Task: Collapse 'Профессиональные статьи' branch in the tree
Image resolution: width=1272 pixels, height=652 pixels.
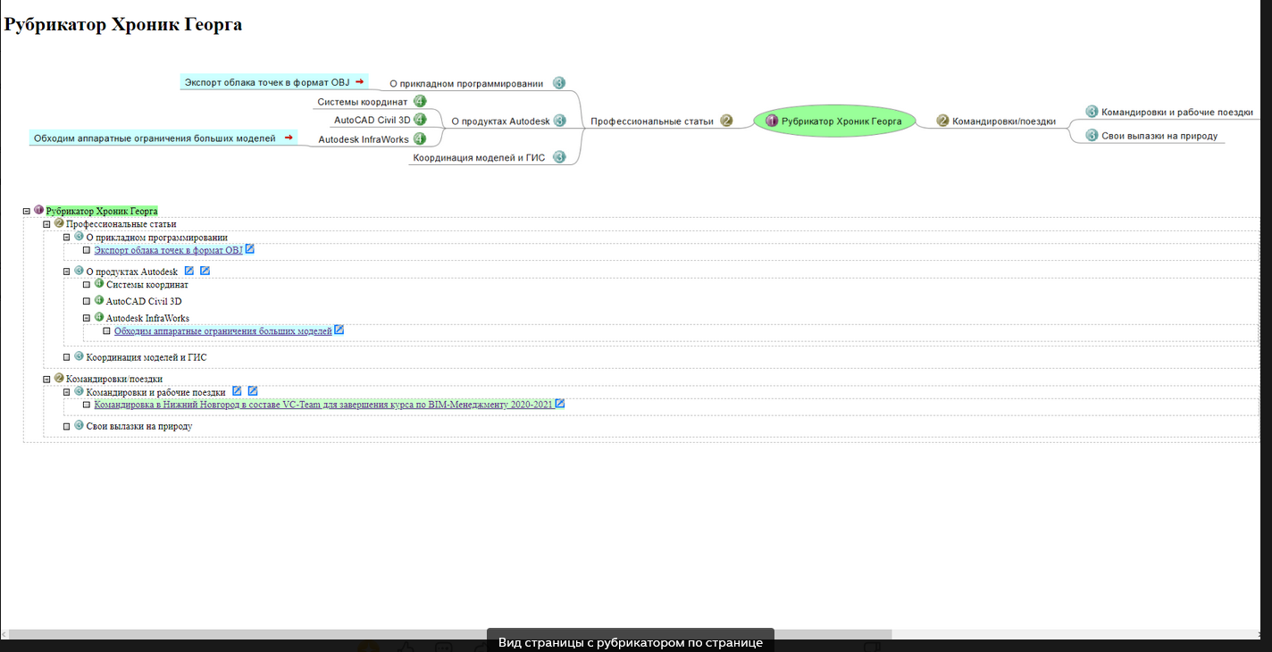Action: pyautogui.click(x=46, y=225)
